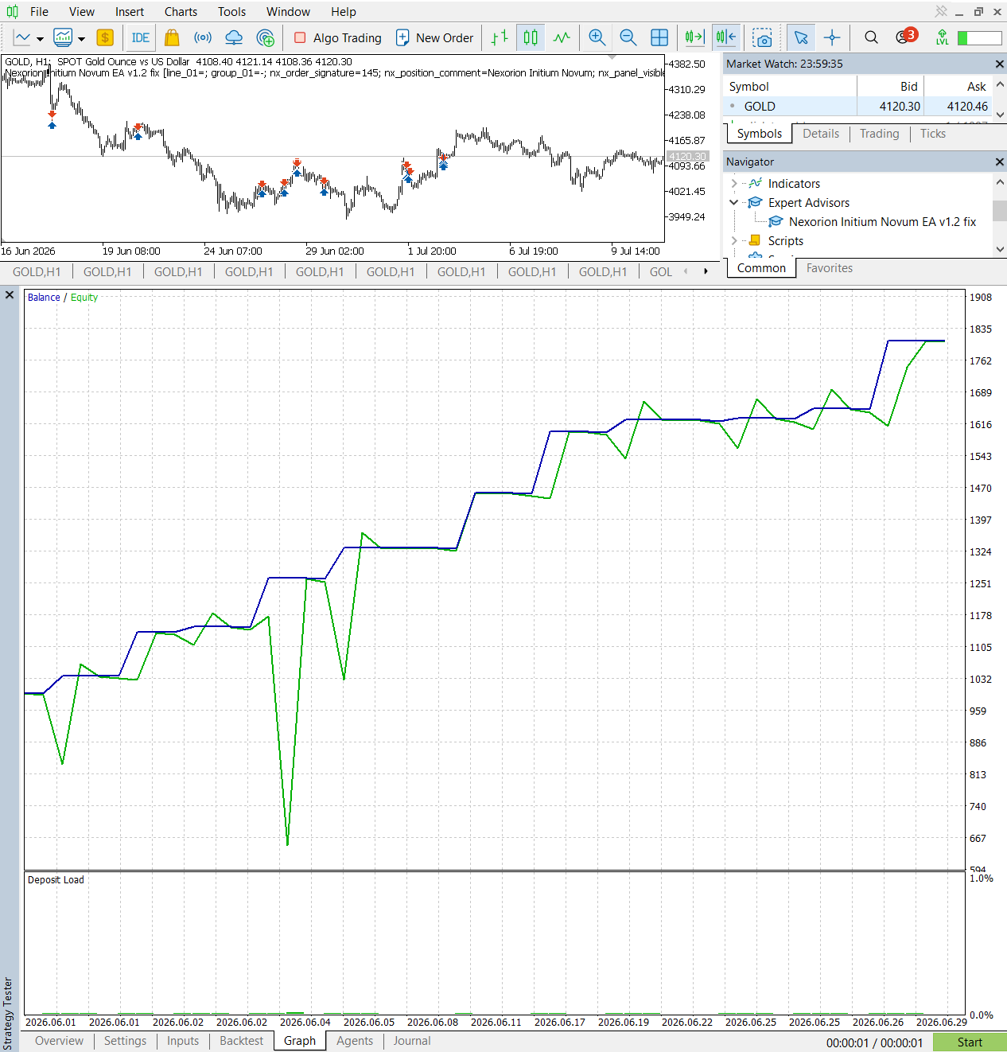Open Strategy Tester Agents tab
This screenshot has height=1052, width=1007.
point(355,1041)
